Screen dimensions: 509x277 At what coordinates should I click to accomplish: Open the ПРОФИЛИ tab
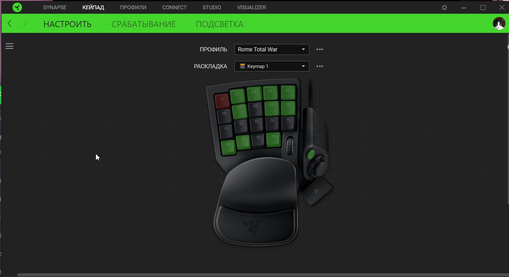click(x=133, y=7)
